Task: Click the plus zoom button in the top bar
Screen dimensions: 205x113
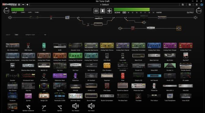Action: 27,5
